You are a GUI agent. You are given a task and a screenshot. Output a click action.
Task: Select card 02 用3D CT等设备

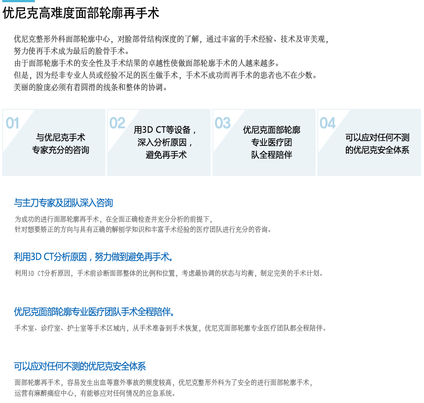pos(159,142)
